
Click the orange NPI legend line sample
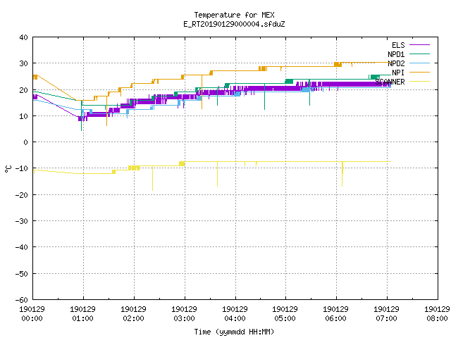click(419, 72)
